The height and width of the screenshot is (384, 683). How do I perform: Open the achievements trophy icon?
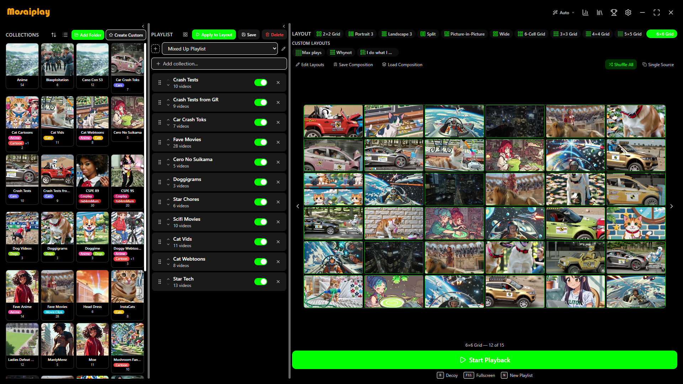(x=614, y=12)
